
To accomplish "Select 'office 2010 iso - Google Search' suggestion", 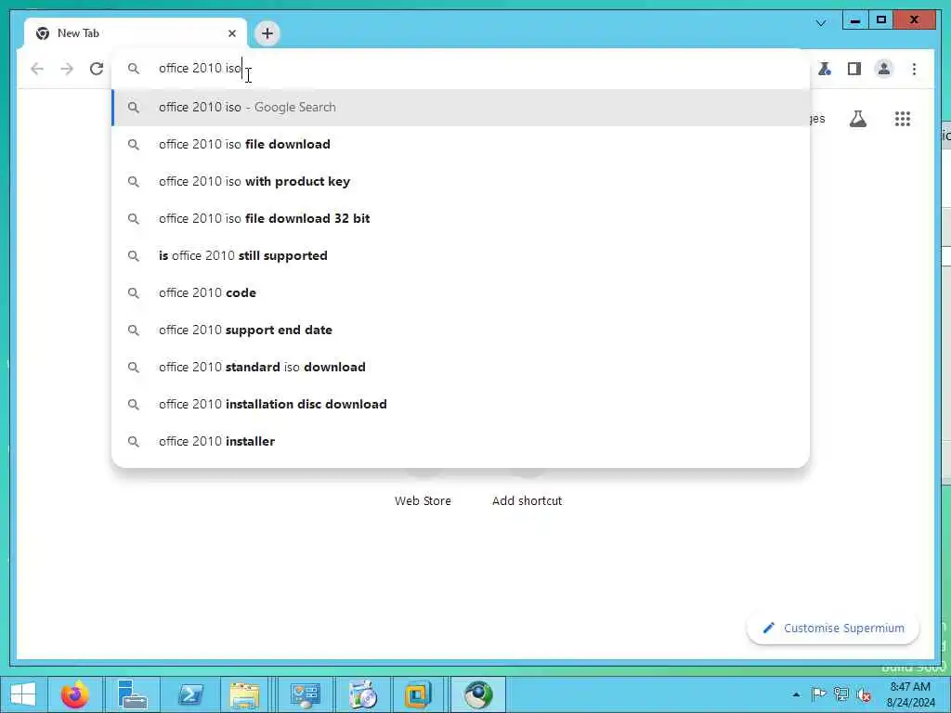I will click(461, 108).
